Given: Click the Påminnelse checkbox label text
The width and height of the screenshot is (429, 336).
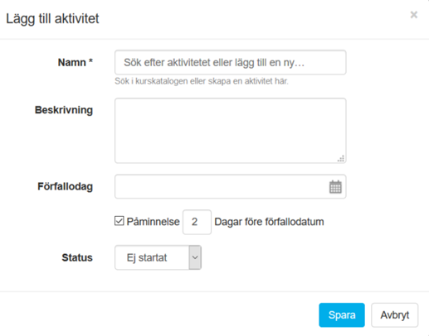Looking at the screenshot, I should tap(153, 222).
